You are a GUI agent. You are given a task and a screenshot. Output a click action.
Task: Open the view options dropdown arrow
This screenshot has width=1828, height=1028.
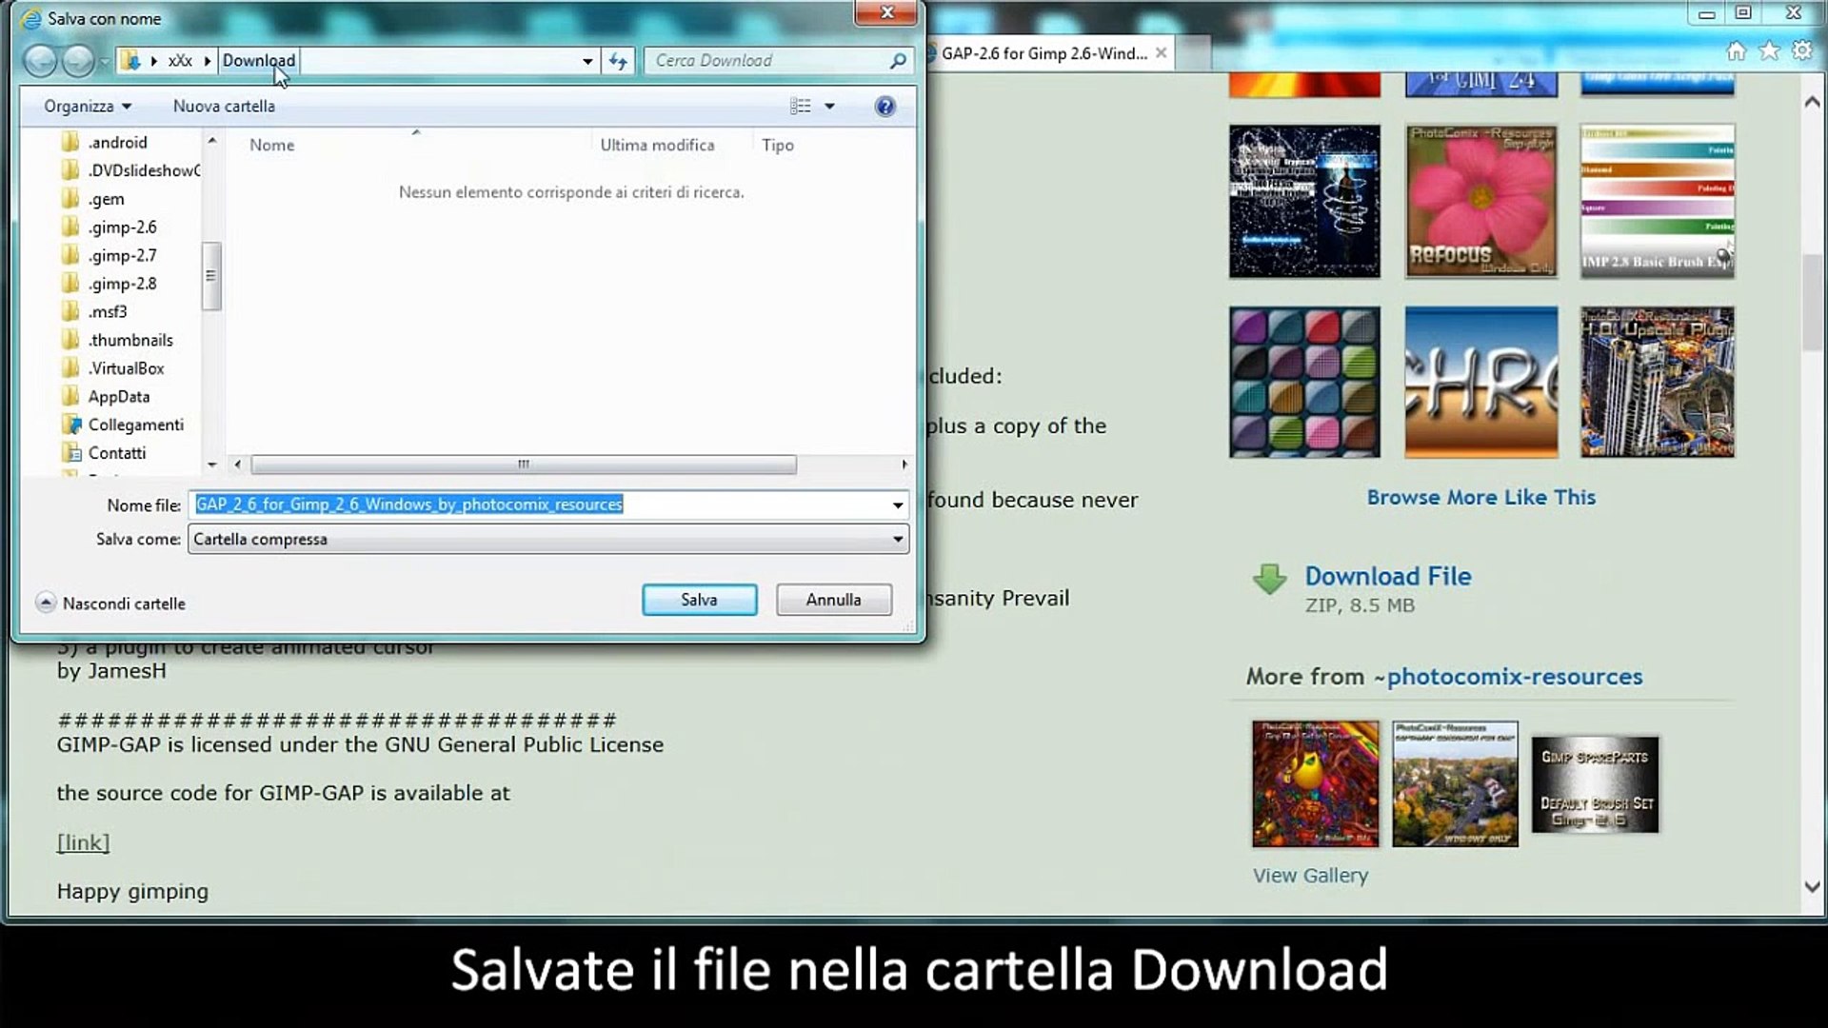(829, 107)
